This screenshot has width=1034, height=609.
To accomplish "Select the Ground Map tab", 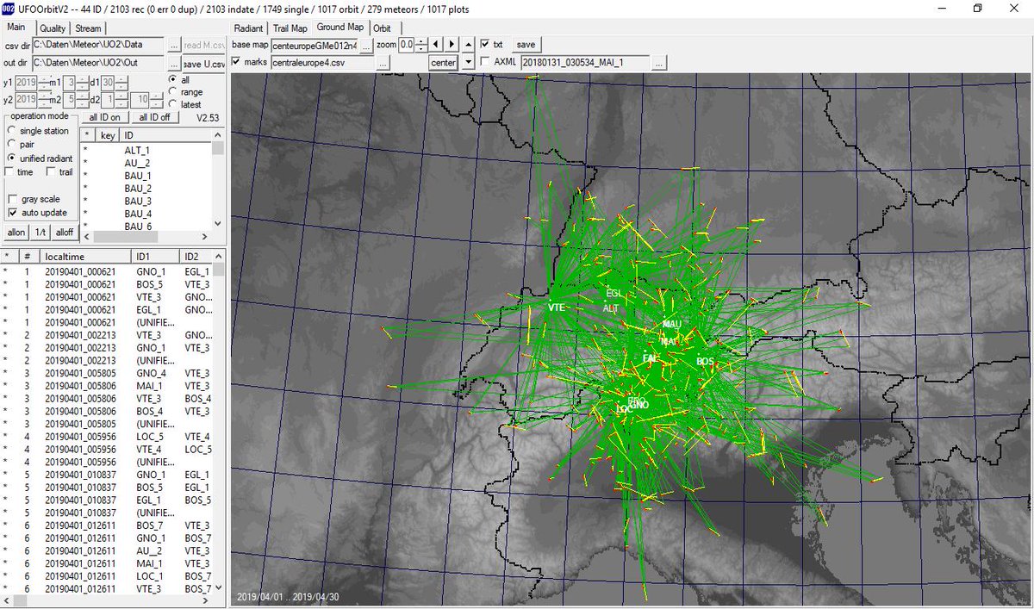I will pos(340,28).
